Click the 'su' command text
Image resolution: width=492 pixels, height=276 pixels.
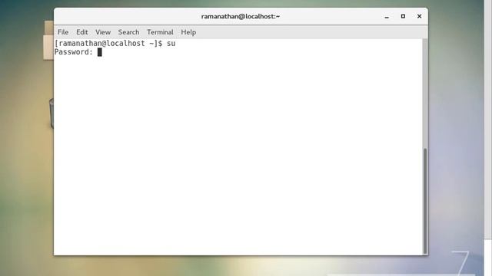pos(171,44)
